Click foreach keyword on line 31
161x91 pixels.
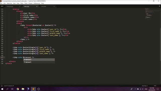point(29,25)
